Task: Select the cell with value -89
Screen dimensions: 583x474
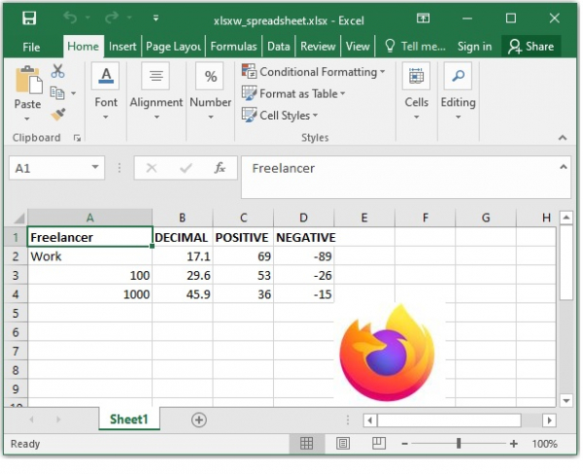Action: (303, 256)
